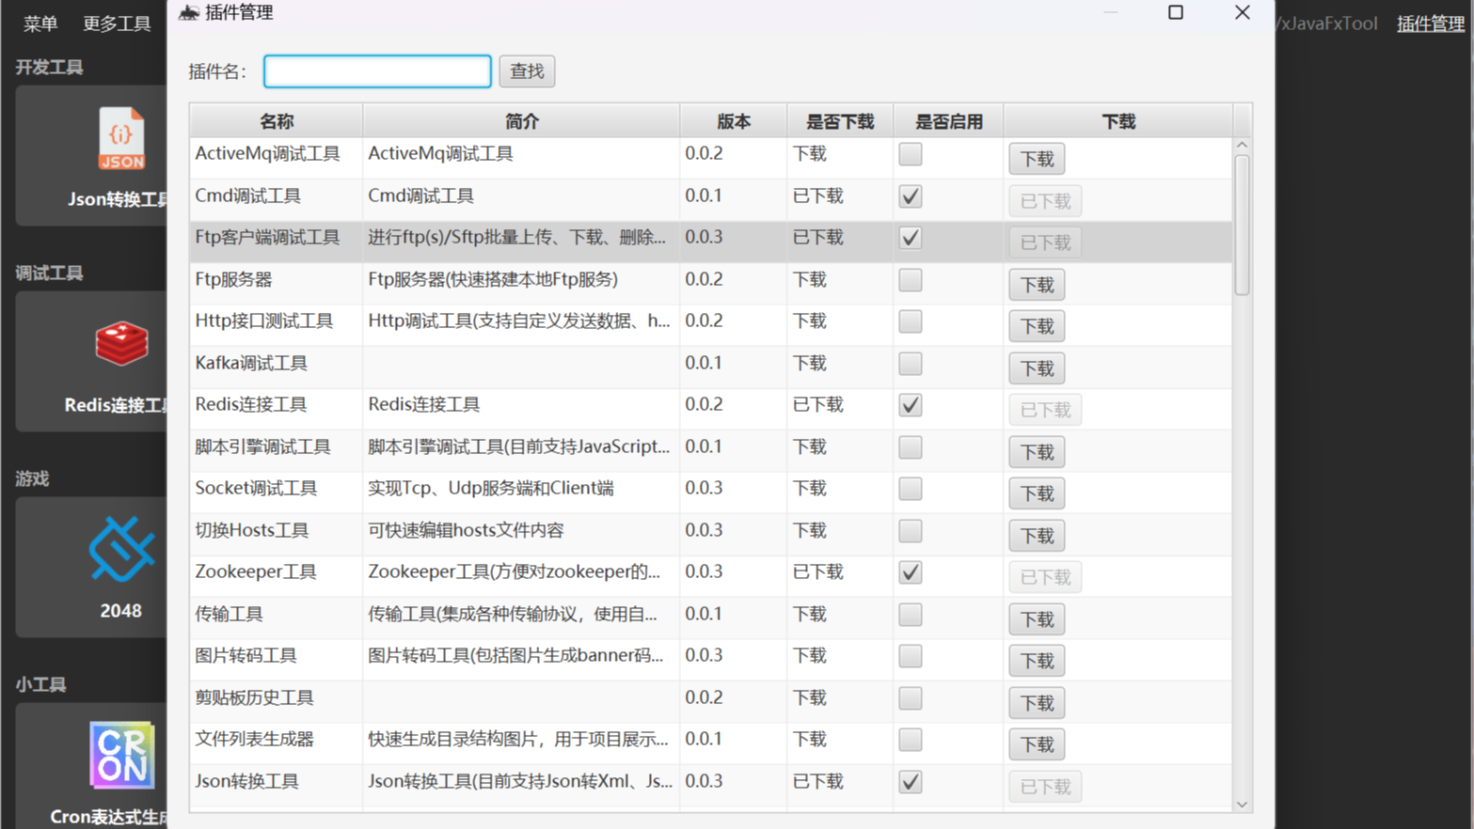
Task: Disable the Cmd调试工具 plugin checkbox
Action: (x=910, y=196)
